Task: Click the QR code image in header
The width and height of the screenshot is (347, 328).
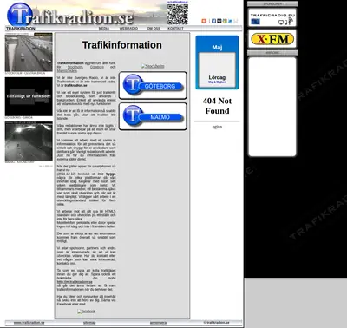Action: coord(178,14)
